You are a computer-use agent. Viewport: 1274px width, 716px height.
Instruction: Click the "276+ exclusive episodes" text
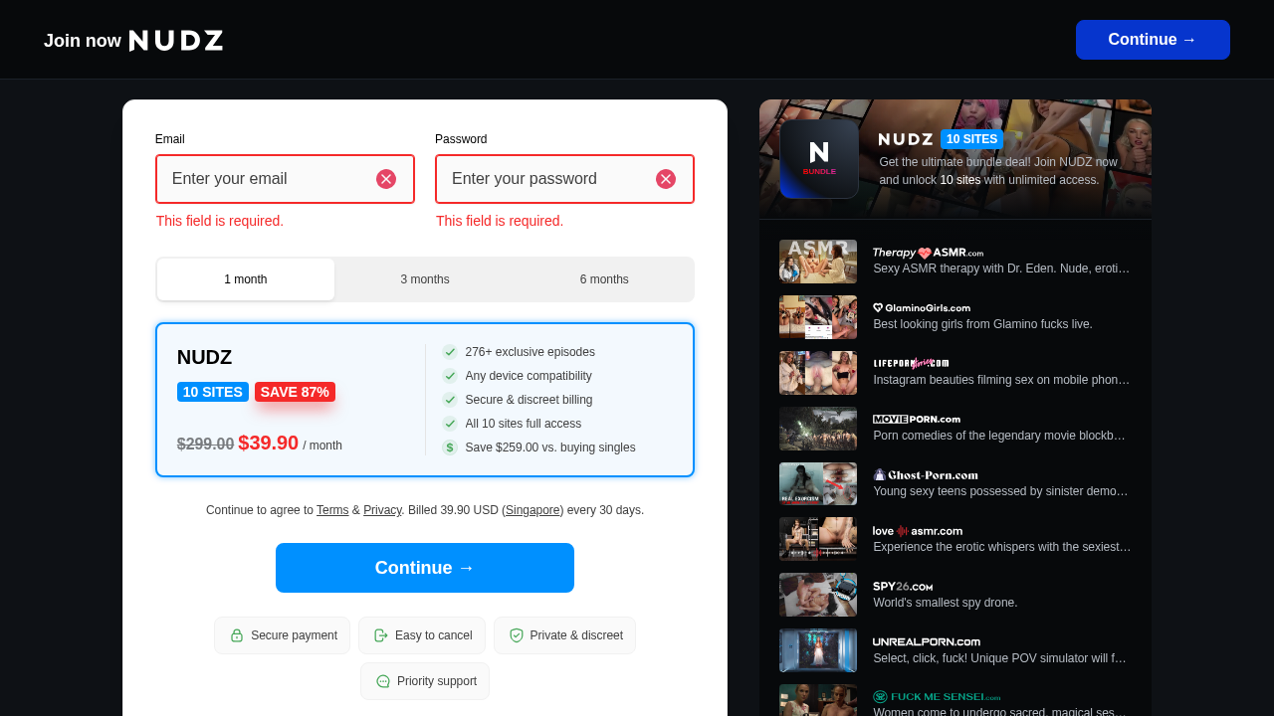pyautogui.click(x=531, y=352)
